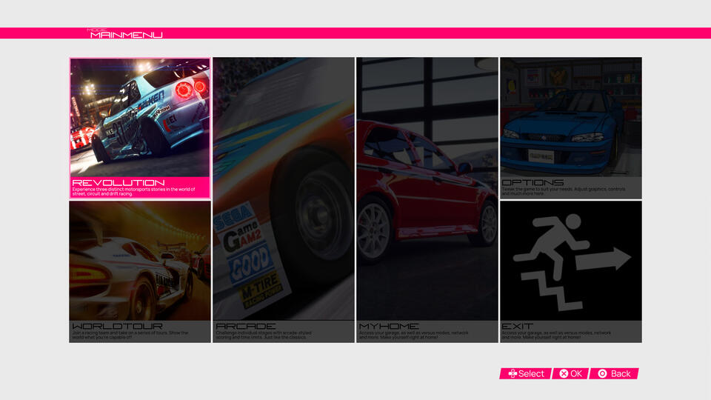This screenshot has width=711, height=400.
Task: Click the Main Menu header title
Action: (x=126, y=35)
